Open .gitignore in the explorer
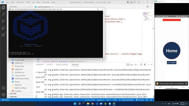 click(19, 69)
